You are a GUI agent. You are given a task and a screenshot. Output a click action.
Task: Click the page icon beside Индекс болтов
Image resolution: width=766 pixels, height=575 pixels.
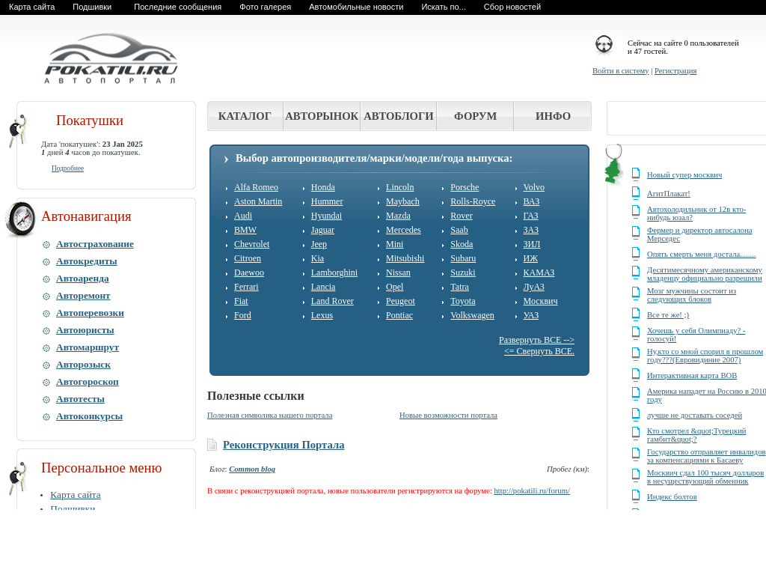coord(636,496)
